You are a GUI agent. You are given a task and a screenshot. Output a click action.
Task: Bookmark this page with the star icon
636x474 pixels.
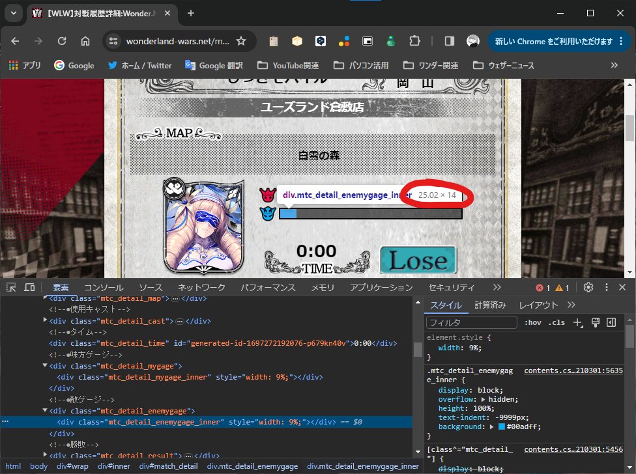(x=241, y=41)
